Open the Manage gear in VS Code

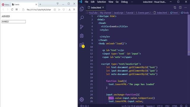pos(82,100)
